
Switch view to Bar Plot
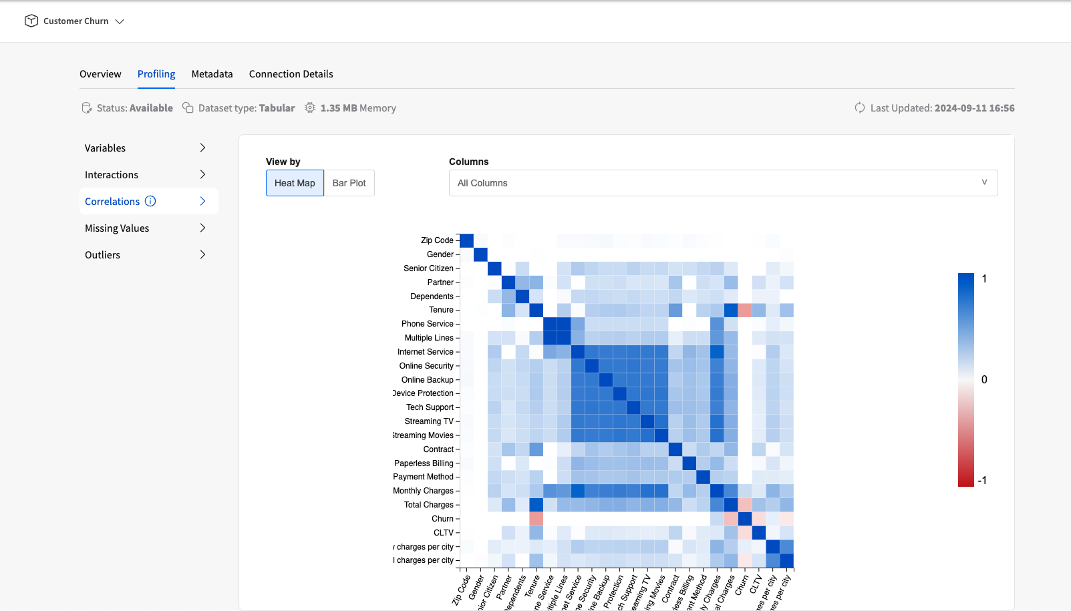pos(349,183)
